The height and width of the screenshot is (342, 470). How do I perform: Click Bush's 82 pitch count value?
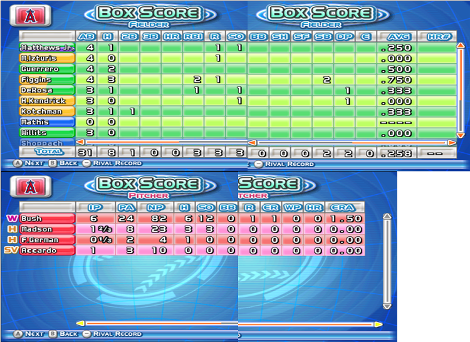pyautogui.click(x=159, y=219)
